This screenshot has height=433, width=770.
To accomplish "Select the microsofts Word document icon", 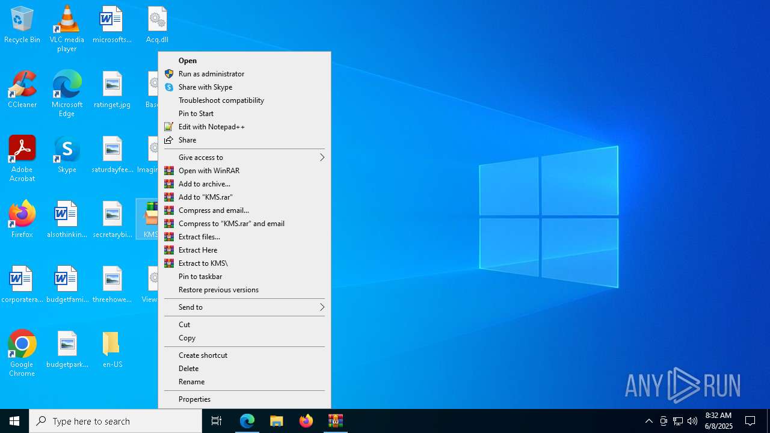I will point(112,25).
